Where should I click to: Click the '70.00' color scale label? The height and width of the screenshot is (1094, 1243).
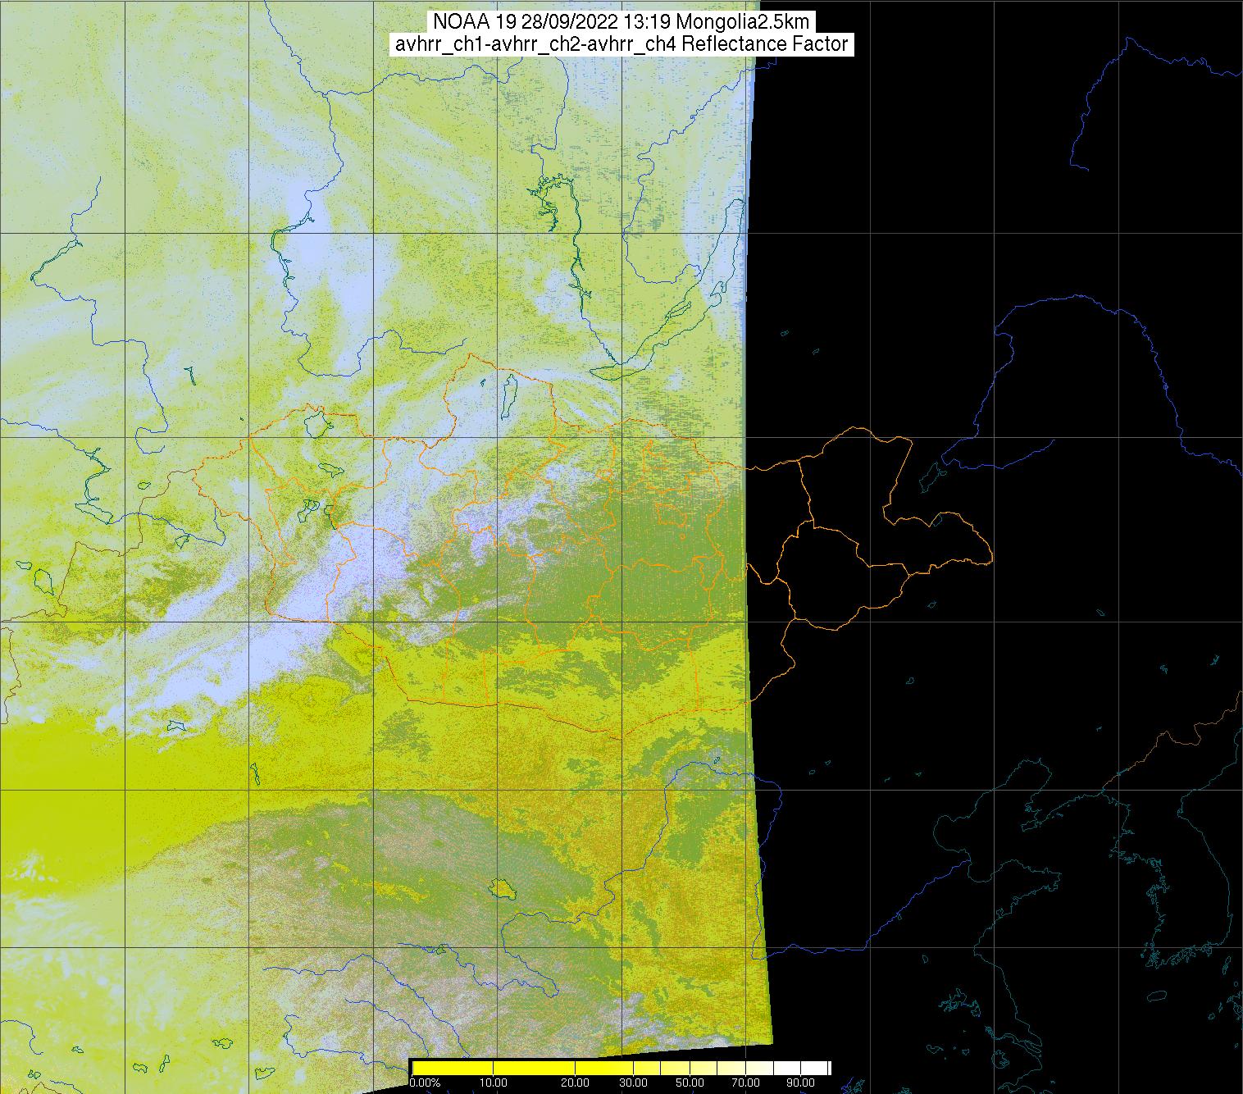click(744, 1084)
